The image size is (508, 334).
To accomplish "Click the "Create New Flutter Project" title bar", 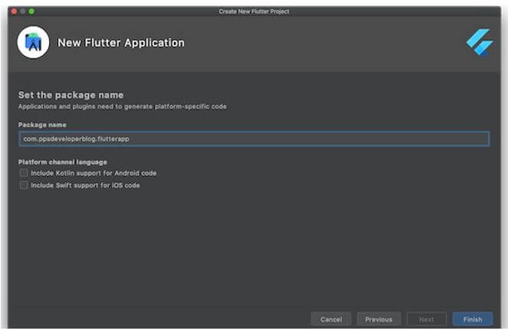I will click(x=254, y=11).
